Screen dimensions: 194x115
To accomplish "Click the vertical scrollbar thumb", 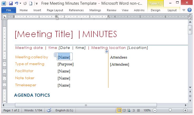I will 190,30.
